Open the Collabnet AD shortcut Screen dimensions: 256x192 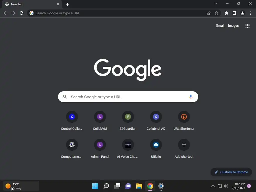pos(156,121)
